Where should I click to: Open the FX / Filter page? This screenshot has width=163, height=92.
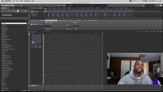pyautogui.click(x=71, y=20)
